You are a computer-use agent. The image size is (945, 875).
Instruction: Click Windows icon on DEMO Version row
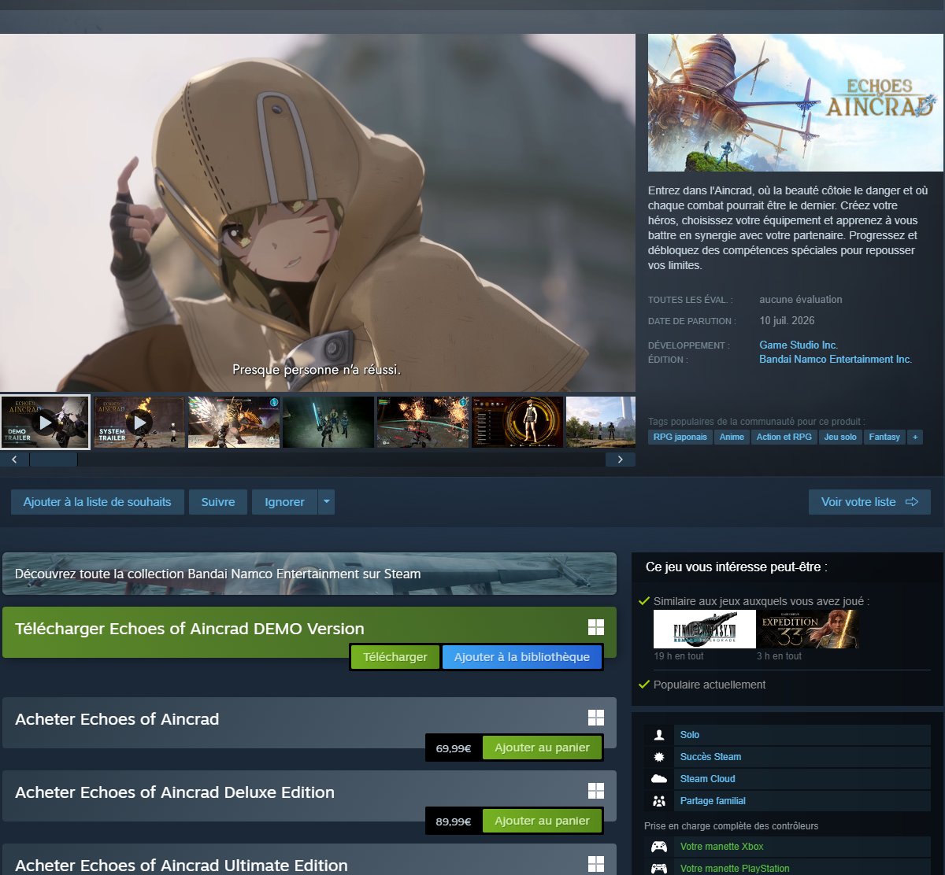pyautogui.click(x=596, y=627)
